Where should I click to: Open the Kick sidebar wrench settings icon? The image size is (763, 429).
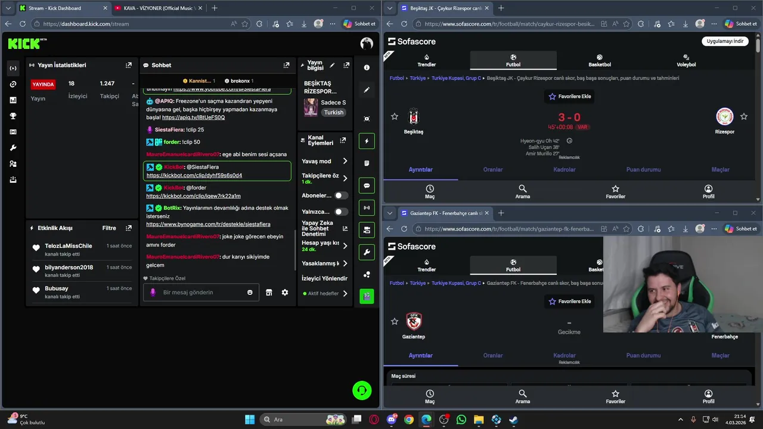tap(13, 148)
